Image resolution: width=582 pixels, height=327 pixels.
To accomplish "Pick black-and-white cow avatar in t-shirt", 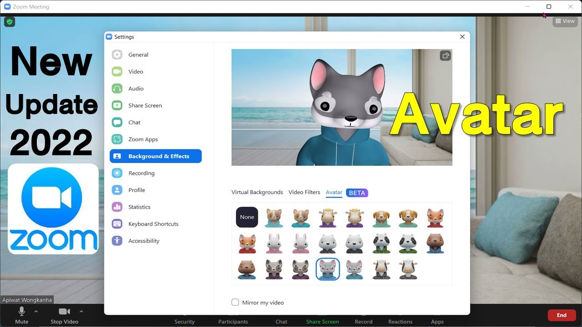I will (408, 269).
